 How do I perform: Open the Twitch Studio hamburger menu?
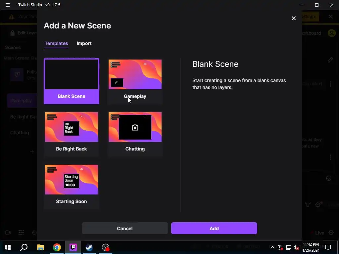[x=8, y=5]
